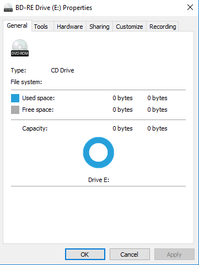Switch to the General tab
The height and width of the screenshot is (265, 199).
coord(17,25)
